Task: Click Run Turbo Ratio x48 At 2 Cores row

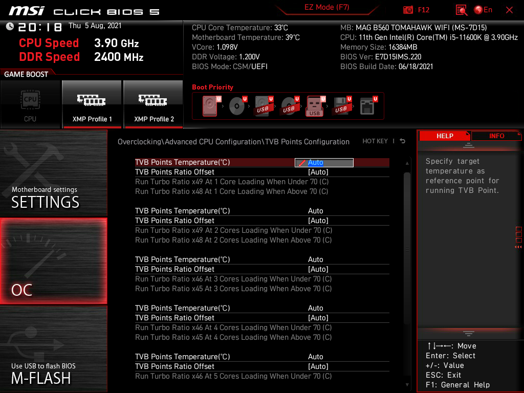Action: pos(233,240)
